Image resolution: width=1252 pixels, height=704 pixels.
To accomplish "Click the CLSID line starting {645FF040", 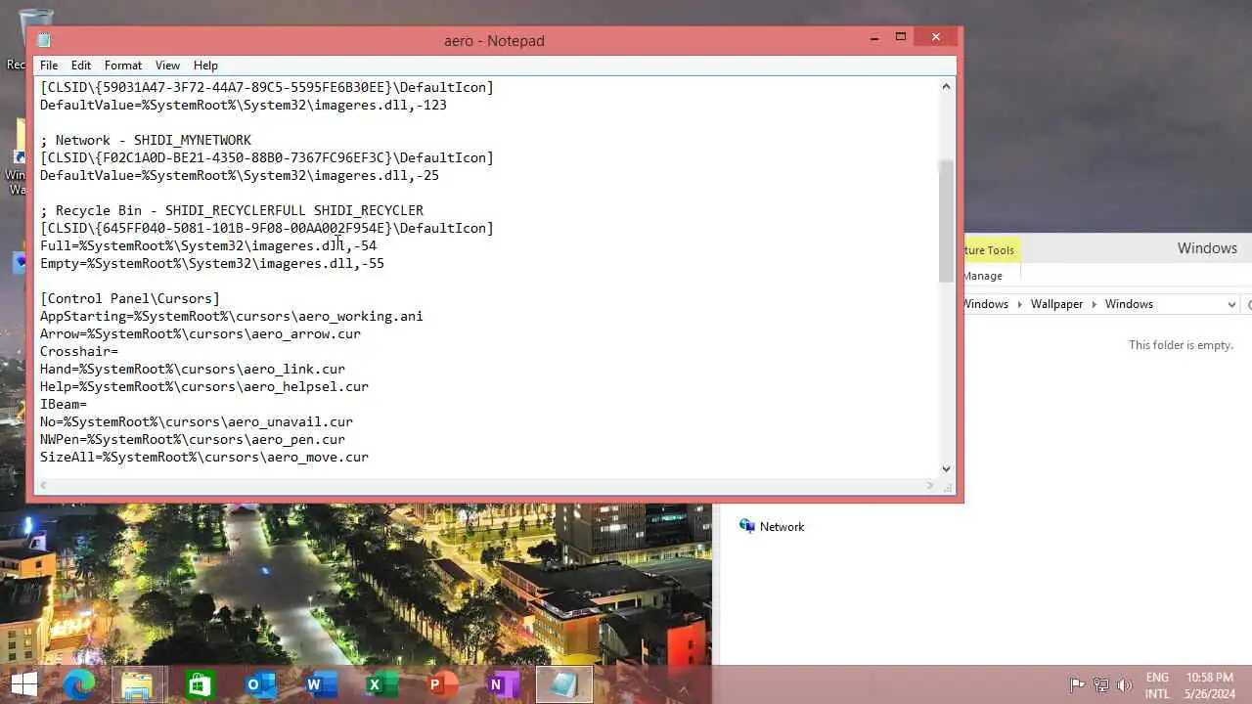I will pyautogui.click(x=267, y=228).
